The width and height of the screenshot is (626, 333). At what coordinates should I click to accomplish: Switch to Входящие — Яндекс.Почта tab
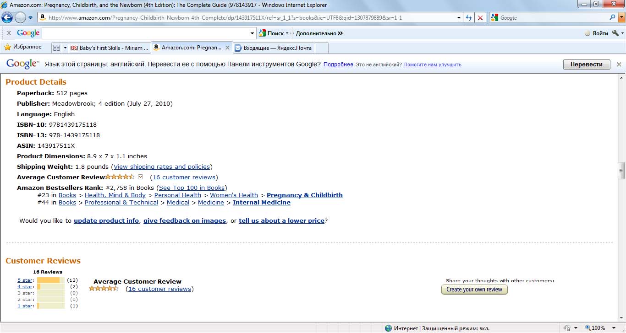click(x=274, y=48)
